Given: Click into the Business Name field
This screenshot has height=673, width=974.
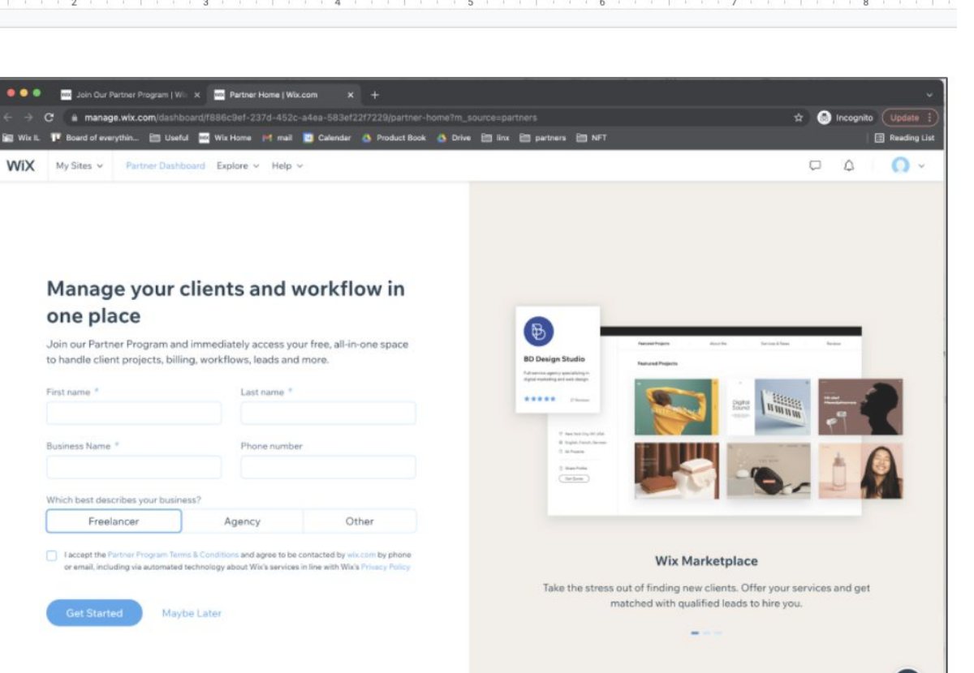Looking at the screenshot, I should pyautogui.click(x=134, y=467).
